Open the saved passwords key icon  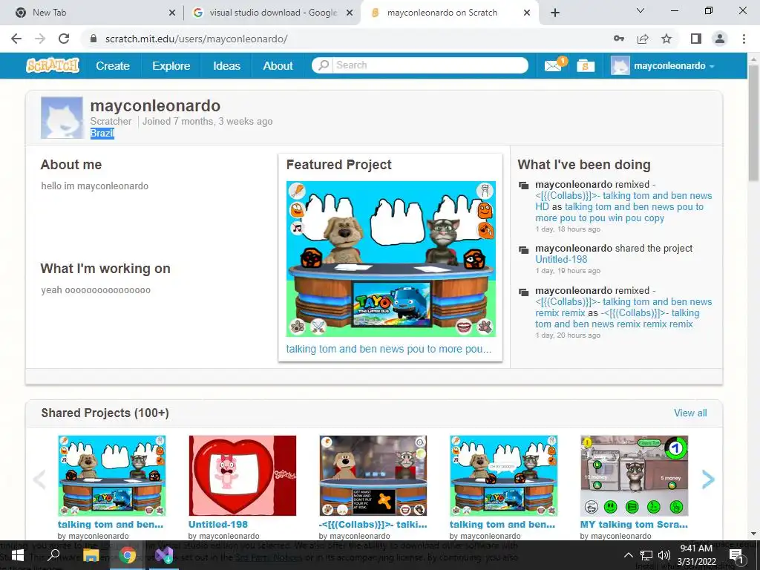[x=619, y=39]
